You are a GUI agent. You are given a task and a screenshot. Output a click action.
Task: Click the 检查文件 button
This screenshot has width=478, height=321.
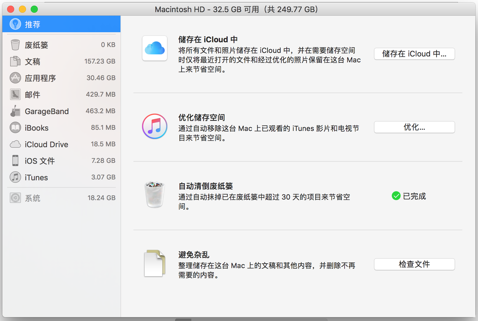coord(414,264)
